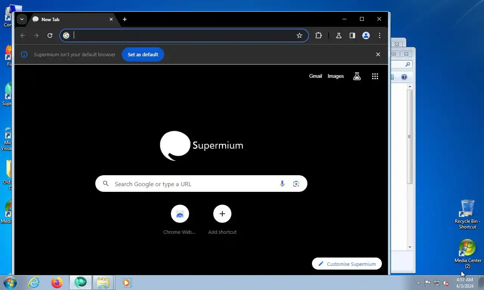The width and height of the screenshot is (484, 290).
Task: Open the tab search dropdown arrow
Action: tap(22, 19)
